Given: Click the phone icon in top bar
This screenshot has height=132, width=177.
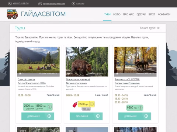Looking at the screenshot, I should click(x=10, y=4).
